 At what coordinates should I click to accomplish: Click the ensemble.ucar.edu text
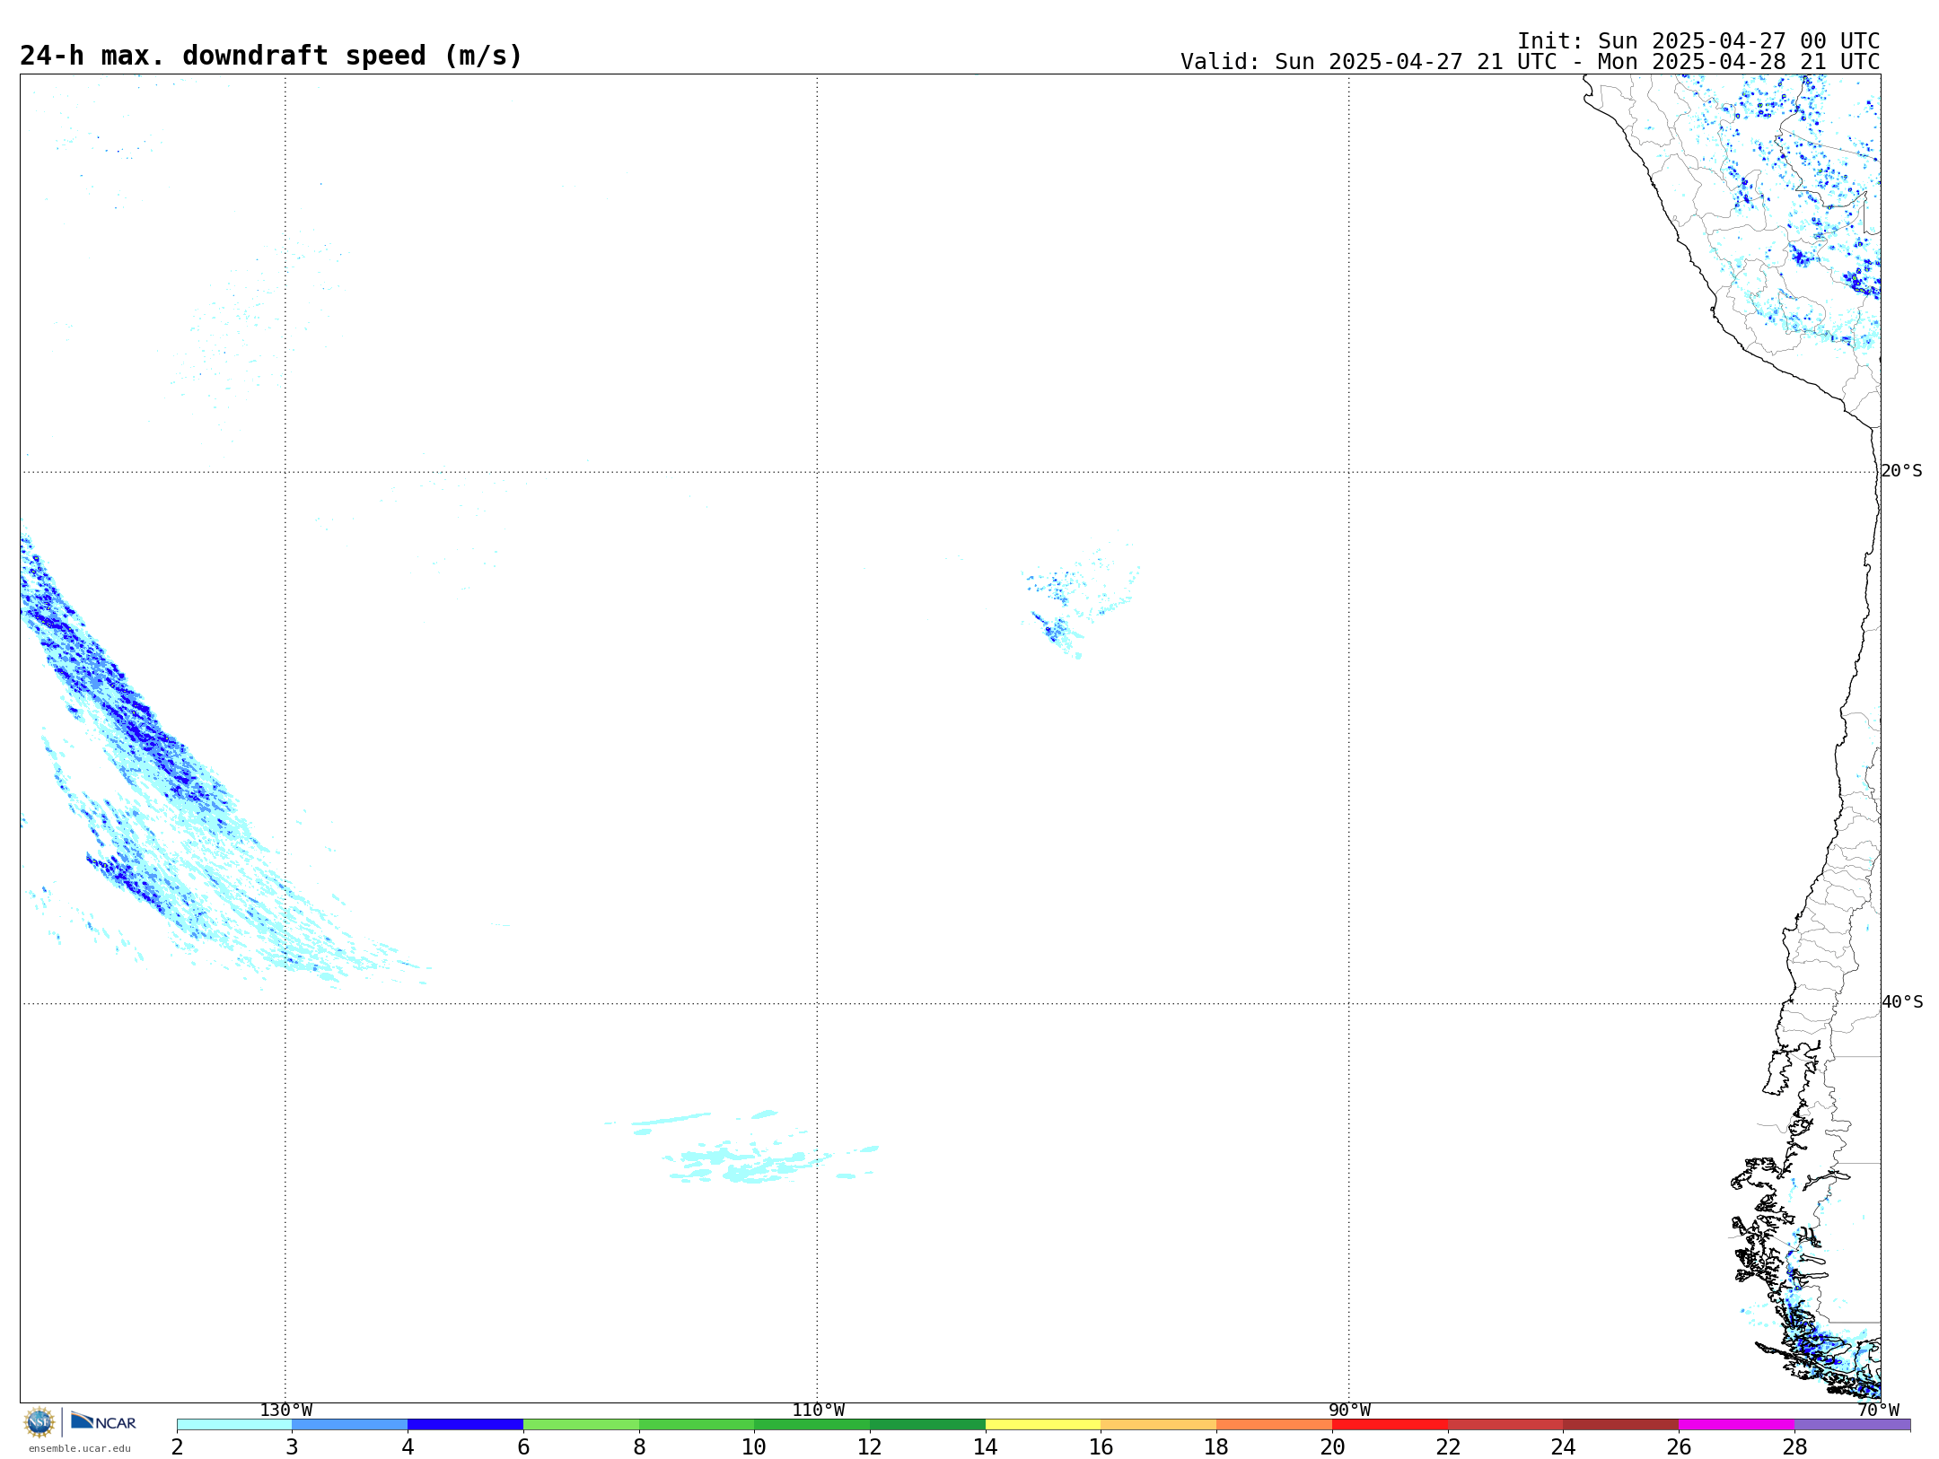(x=80, y=1448)
